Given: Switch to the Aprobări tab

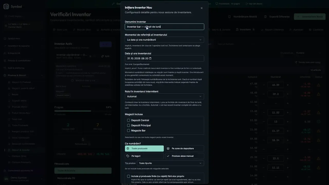Looking at the screenshot, I should coord(296,30).
